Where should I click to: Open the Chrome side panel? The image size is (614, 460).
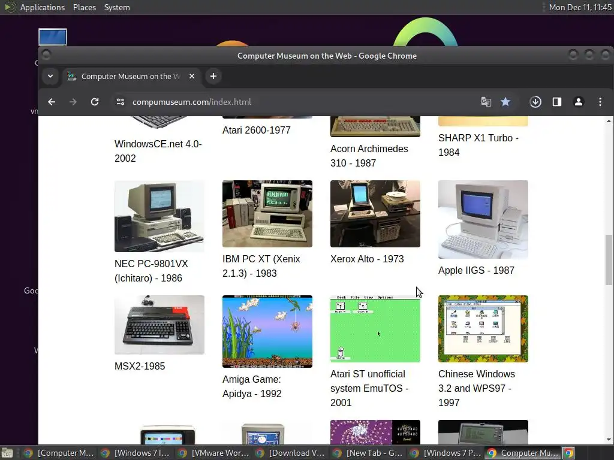pos(557,102)
